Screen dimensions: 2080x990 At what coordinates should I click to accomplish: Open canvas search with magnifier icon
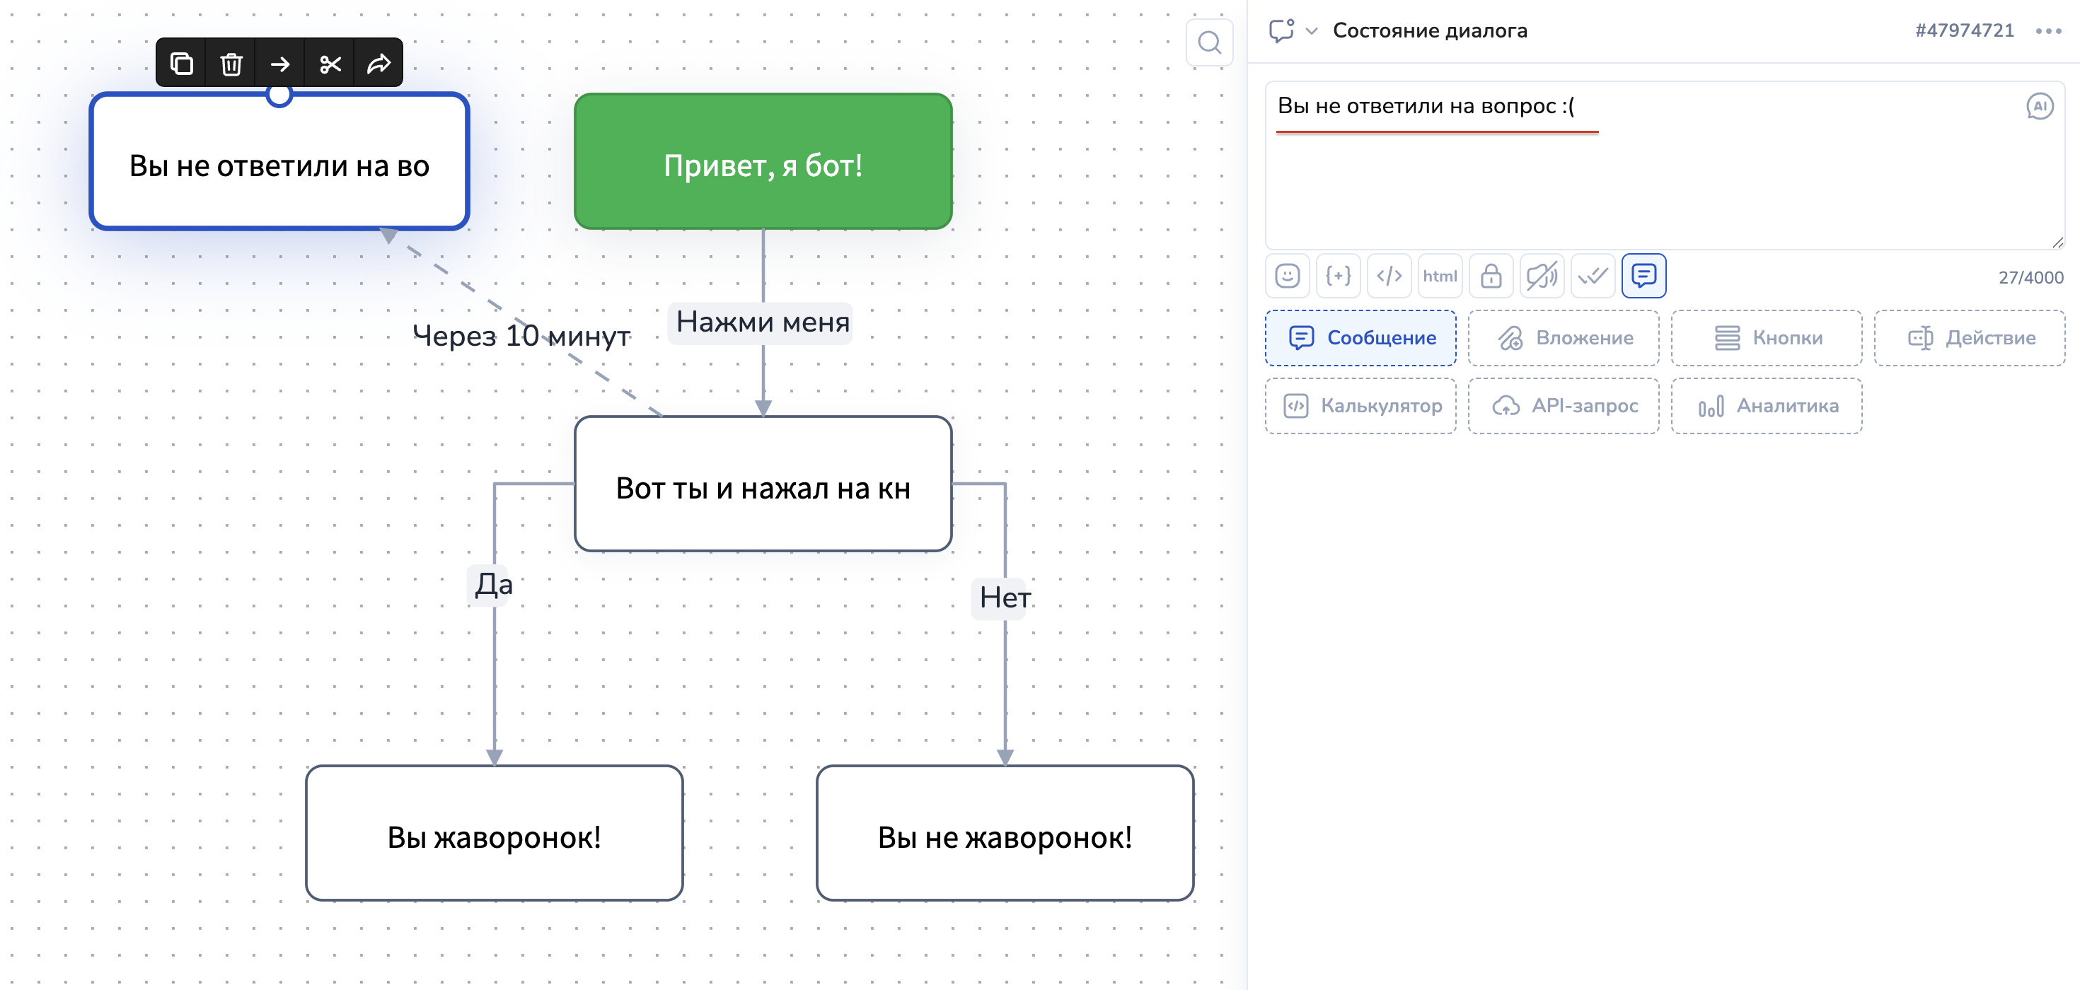tap(1209, 42)
